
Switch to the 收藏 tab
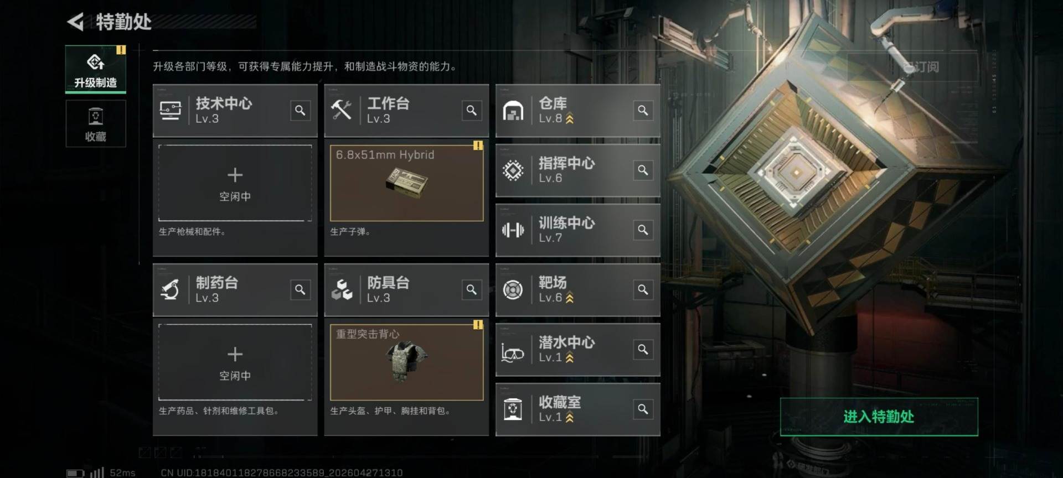tap(96, 124)
